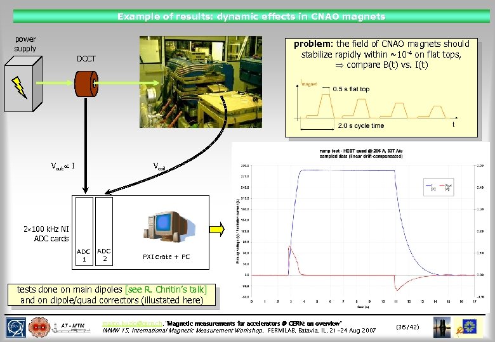Click the power supply box with lightning bolt
The image size is (495, 342).
click(23, 84)
